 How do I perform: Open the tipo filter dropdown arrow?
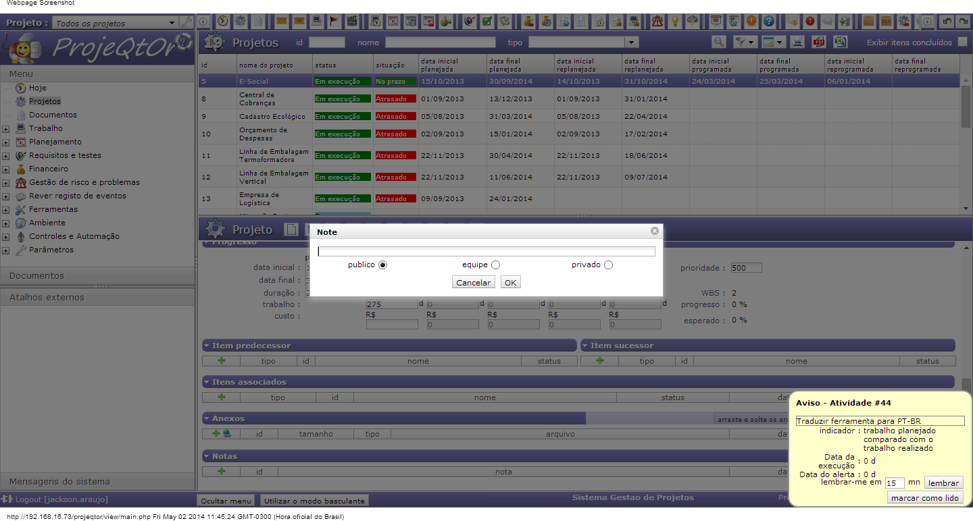(x=632, y=43)
